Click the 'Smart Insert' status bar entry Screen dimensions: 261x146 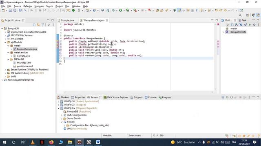(135, 135)
